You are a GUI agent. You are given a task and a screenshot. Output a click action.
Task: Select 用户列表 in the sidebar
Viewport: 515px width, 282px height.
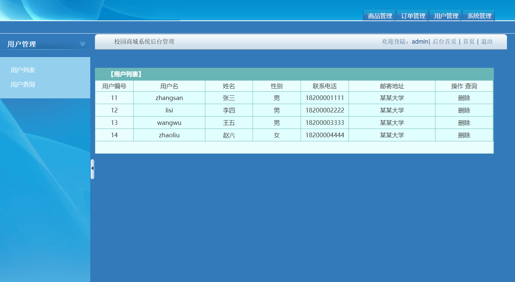pos(23,70)
